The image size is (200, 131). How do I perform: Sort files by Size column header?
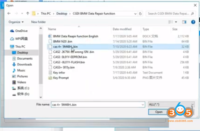click(x=175, y=29)
